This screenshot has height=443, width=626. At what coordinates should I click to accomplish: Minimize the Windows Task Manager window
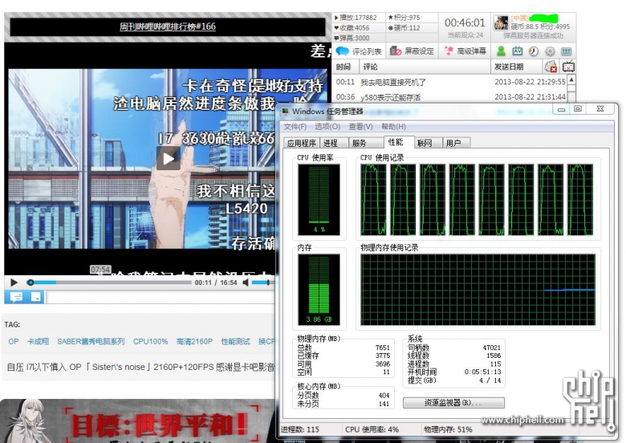pos(561,109)
